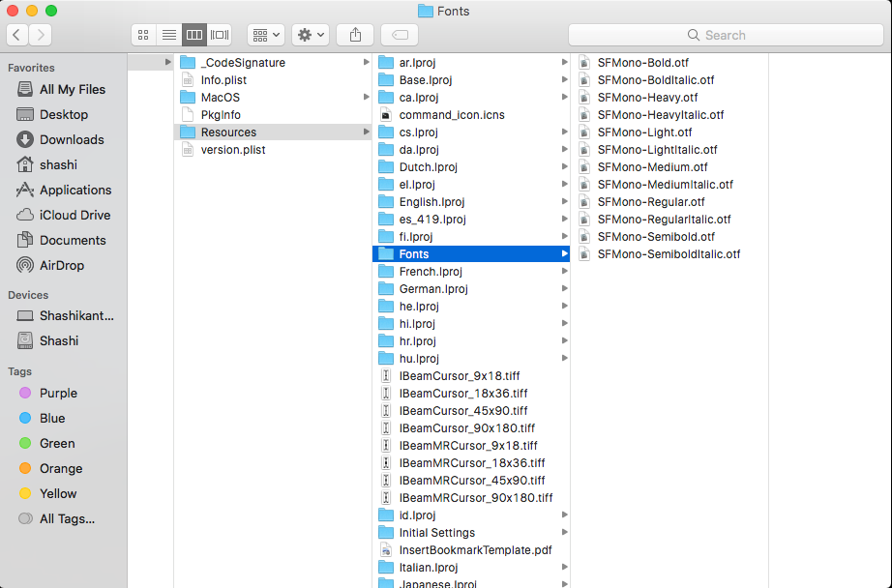Open Documents from the sidebar
Viewport: 892px width, 588px height.
point(62,240)
